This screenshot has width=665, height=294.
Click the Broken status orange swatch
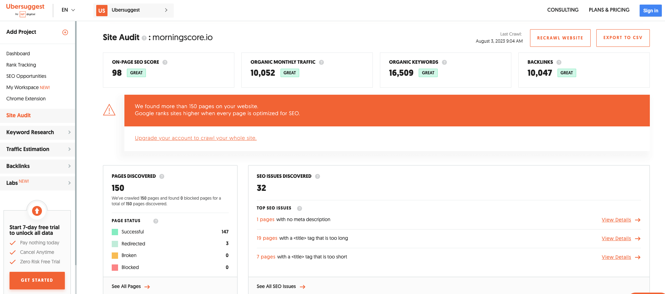115,256
